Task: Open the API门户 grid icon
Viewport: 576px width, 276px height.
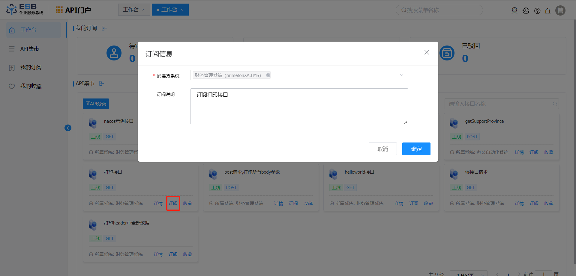Action: (x=59, y=10)
